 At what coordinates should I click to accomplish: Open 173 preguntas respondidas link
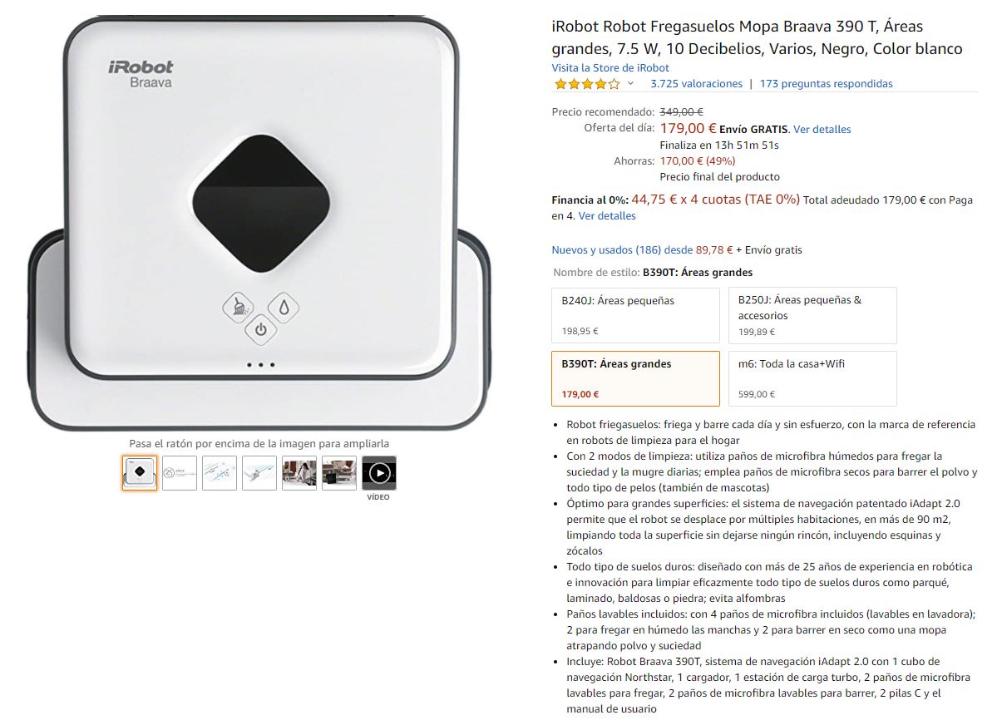826,84
